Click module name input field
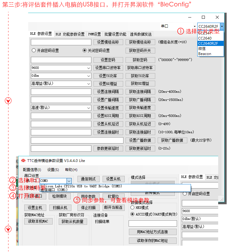 pyautogui.click(x=61, y=42)
